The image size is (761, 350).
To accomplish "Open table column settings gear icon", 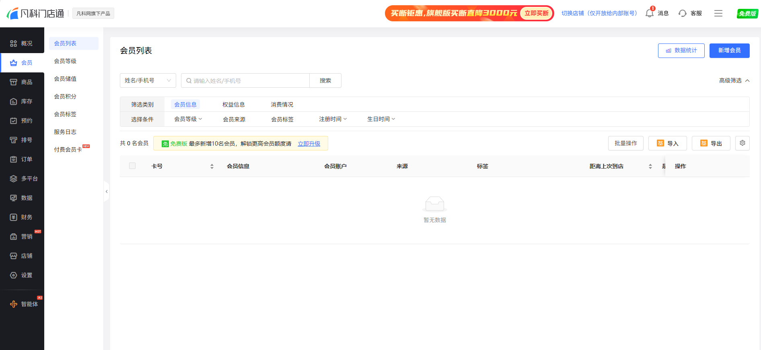I will (x=742, y=143).
